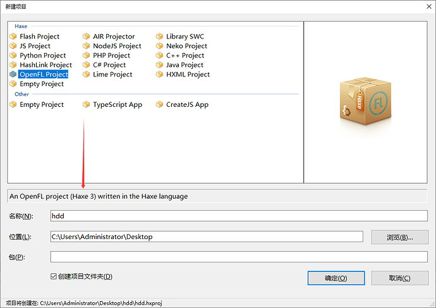This screenshot has width=436, height=308.
Task: Click the NodeJS Project template icon
Action: (x=86, y=46)
